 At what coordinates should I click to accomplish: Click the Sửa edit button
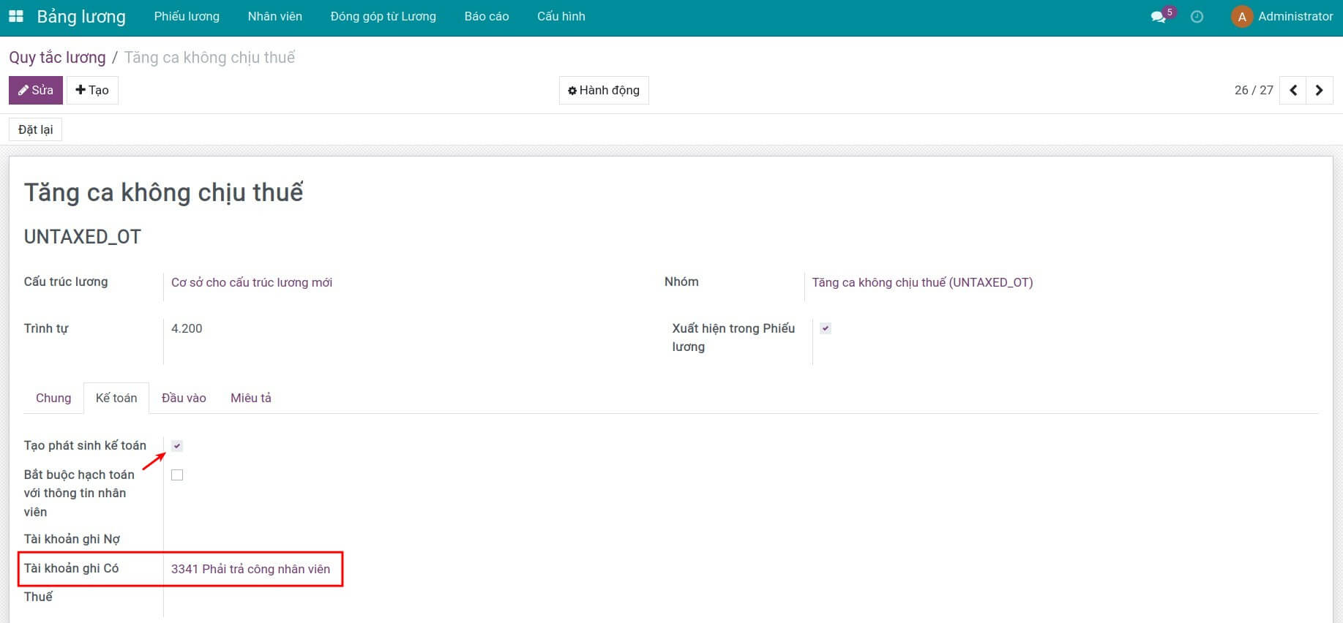36,91
